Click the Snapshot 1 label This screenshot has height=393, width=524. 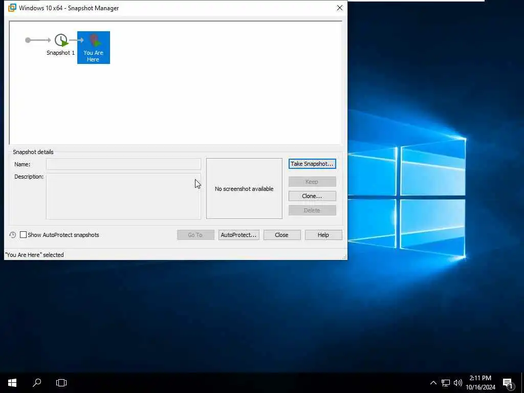pyautogui.click(x=60, y=53)
